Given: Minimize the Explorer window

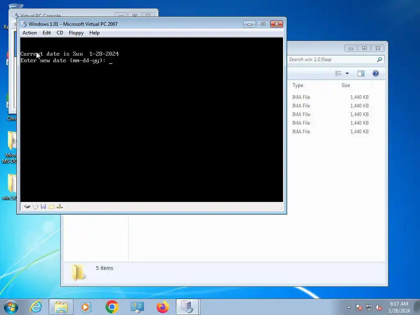Looking at the screenshot, I should pyautogui.click(x=351, y=48).
